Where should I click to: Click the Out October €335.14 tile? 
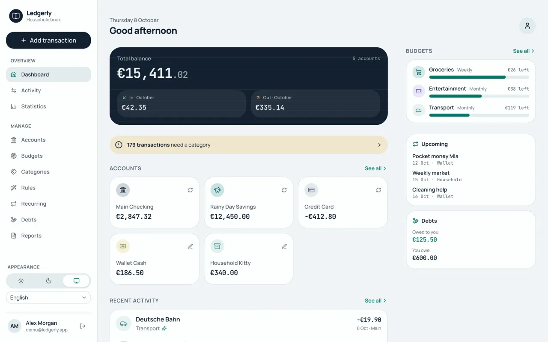[316, 103]
